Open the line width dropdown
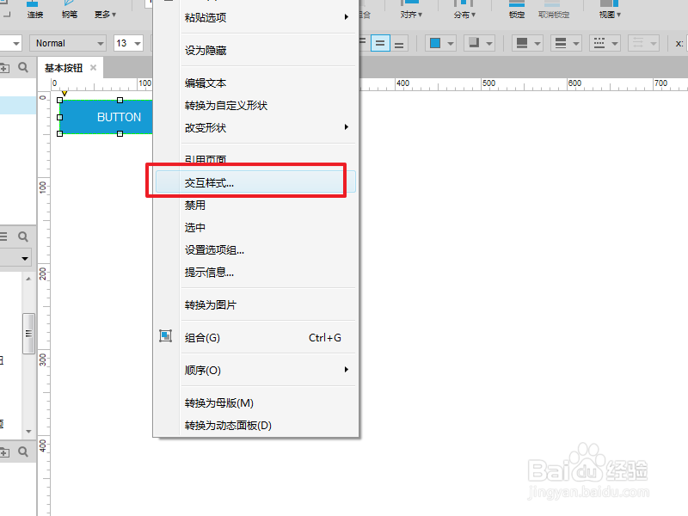 point(566,43)
